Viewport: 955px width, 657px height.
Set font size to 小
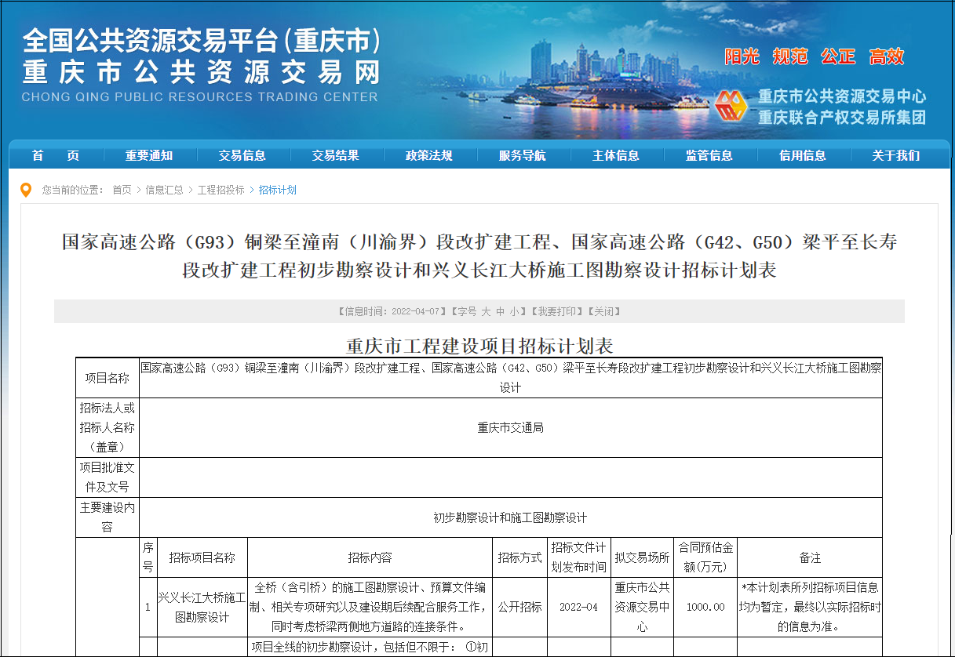coord(514,311)
